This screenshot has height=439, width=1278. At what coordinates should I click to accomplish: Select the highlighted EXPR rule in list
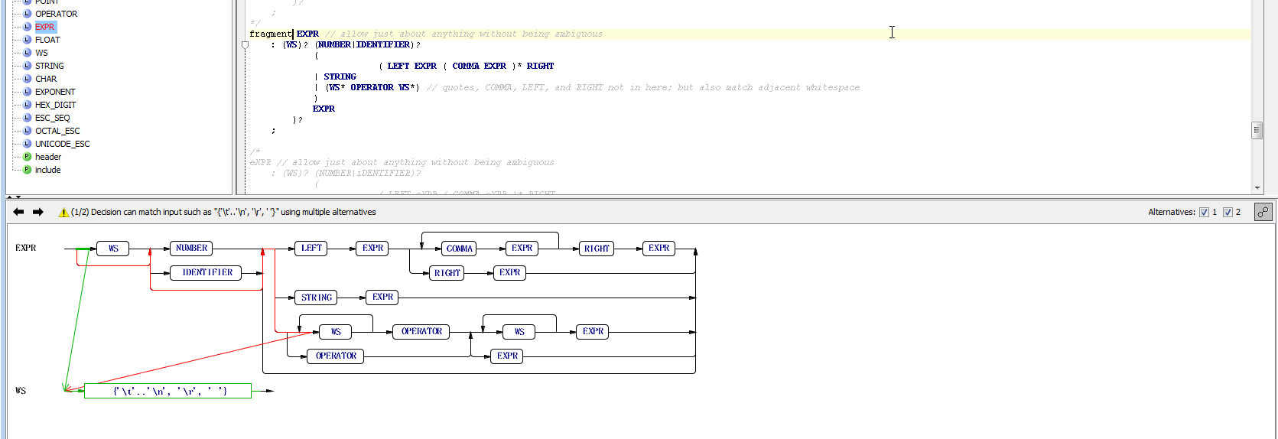[x=45, y=27]
